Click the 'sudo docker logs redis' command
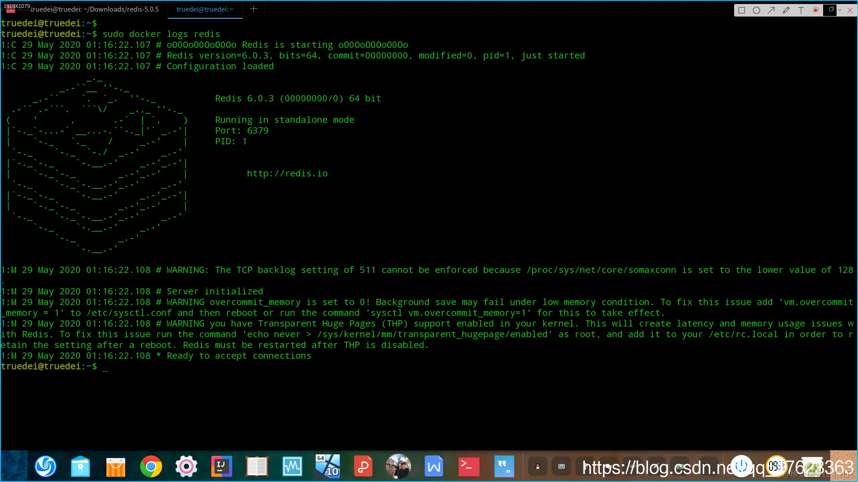858x482 pixels. [x=161, y=34]
